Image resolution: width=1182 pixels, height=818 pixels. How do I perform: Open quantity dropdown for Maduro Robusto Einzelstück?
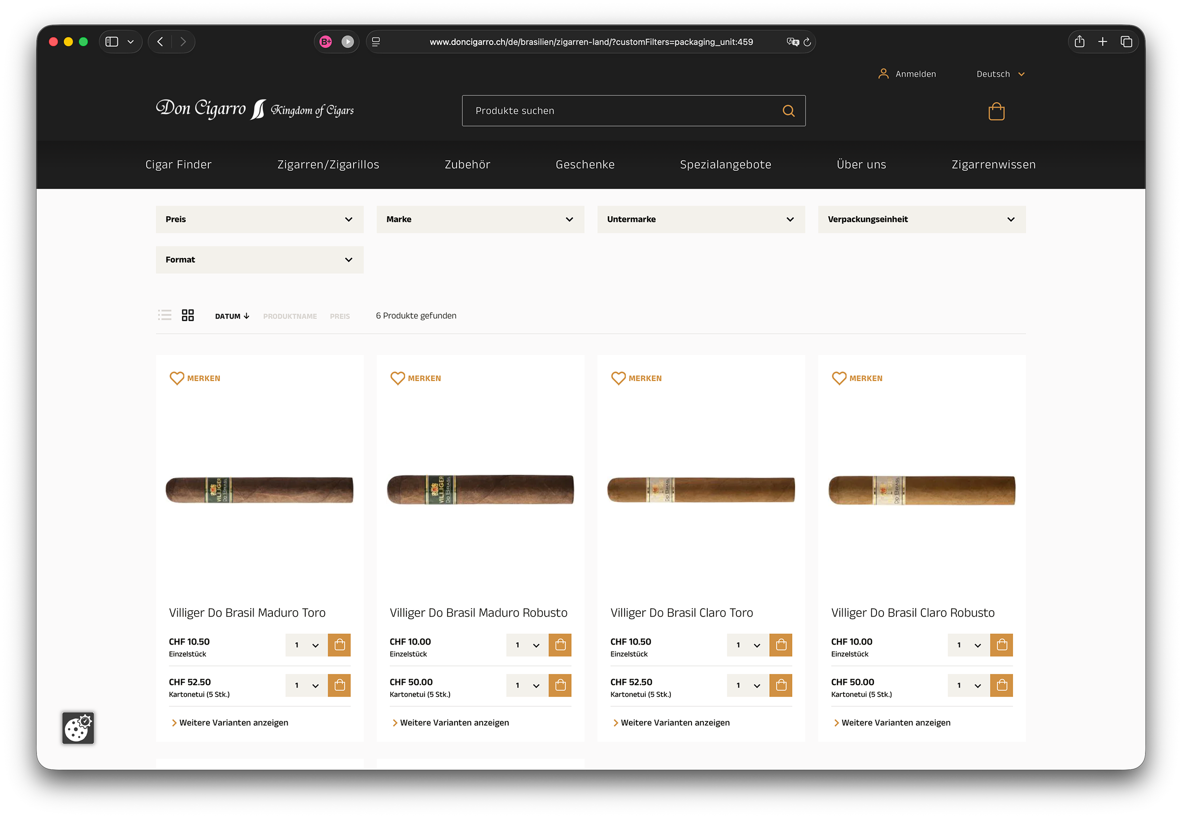coord(527,645)
